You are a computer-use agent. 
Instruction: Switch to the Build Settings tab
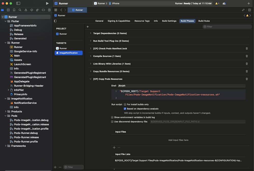[x=169, y=21]
